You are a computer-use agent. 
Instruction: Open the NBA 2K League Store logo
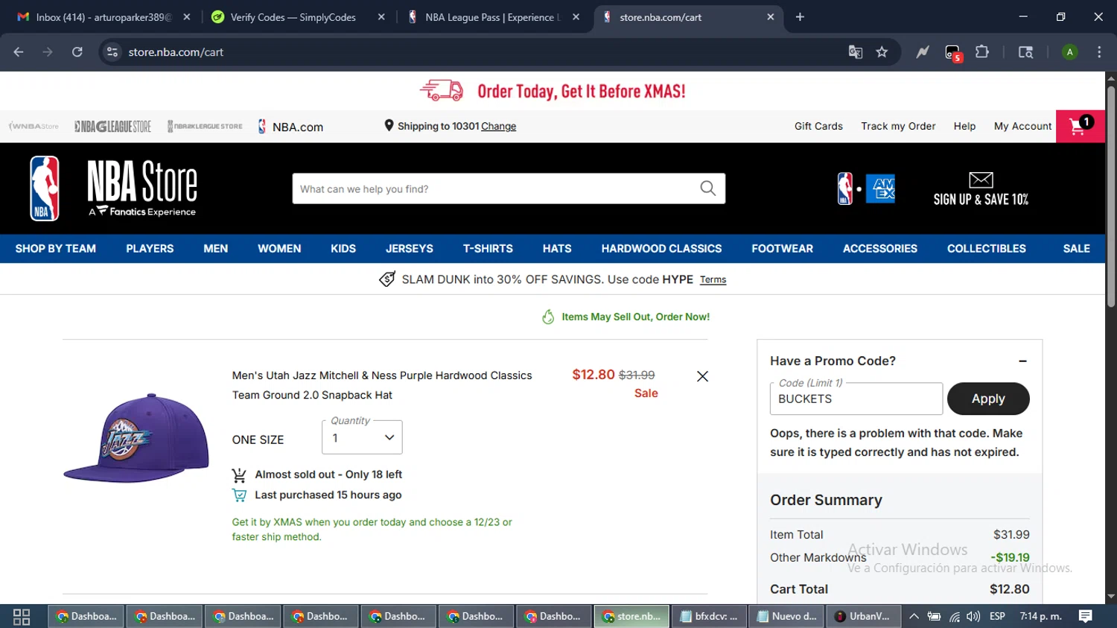tap(205, 127)
